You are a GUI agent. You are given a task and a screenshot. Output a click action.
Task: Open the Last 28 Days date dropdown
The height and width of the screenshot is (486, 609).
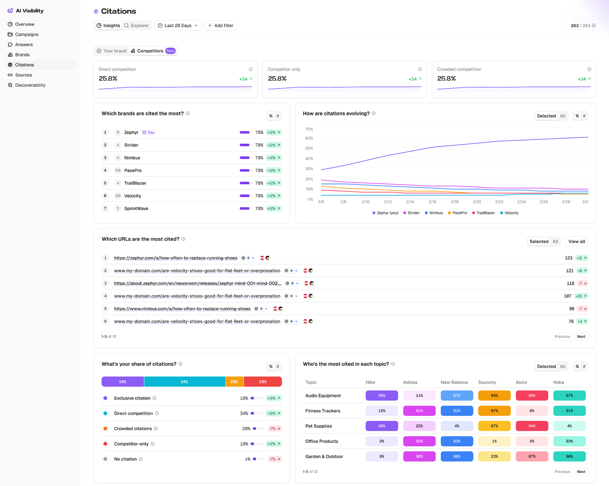[178, 25]
